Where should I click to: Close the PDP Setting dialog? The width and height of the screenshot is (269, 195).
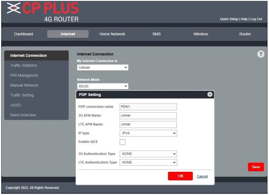(210, 94)
